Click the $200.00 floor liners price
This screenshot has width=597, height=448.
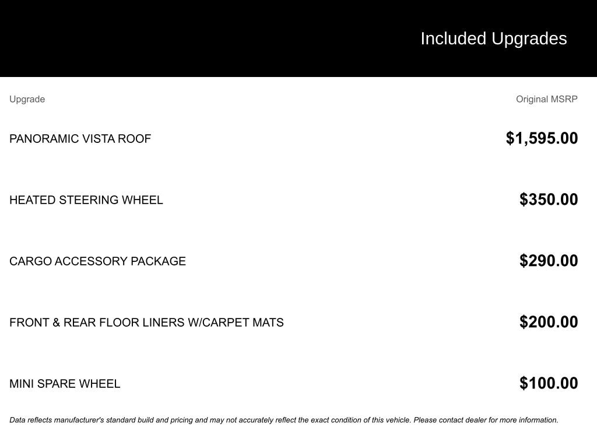pyautogui.click(x=549, y=322)
